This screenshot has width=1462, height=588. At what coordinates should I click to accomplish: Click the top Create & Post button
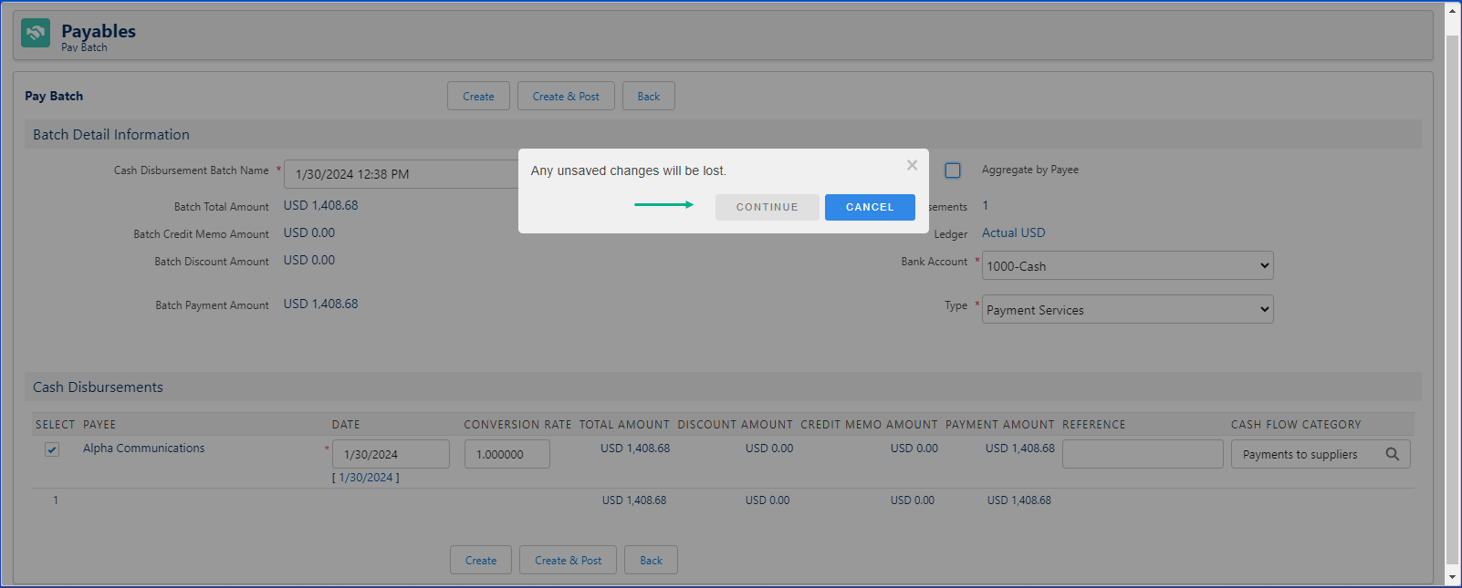click(x=566, y=97)
